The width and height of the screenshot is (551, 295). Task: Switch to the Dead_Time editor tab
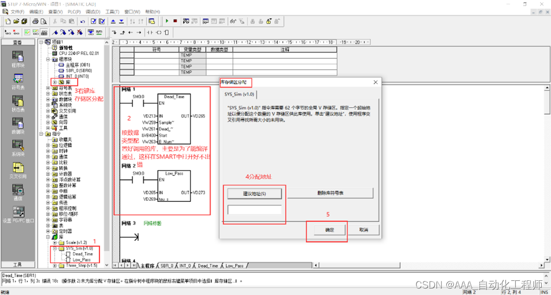point(208,266)
